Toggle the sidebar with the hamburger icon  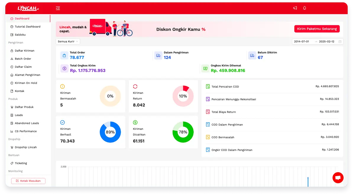58,8
